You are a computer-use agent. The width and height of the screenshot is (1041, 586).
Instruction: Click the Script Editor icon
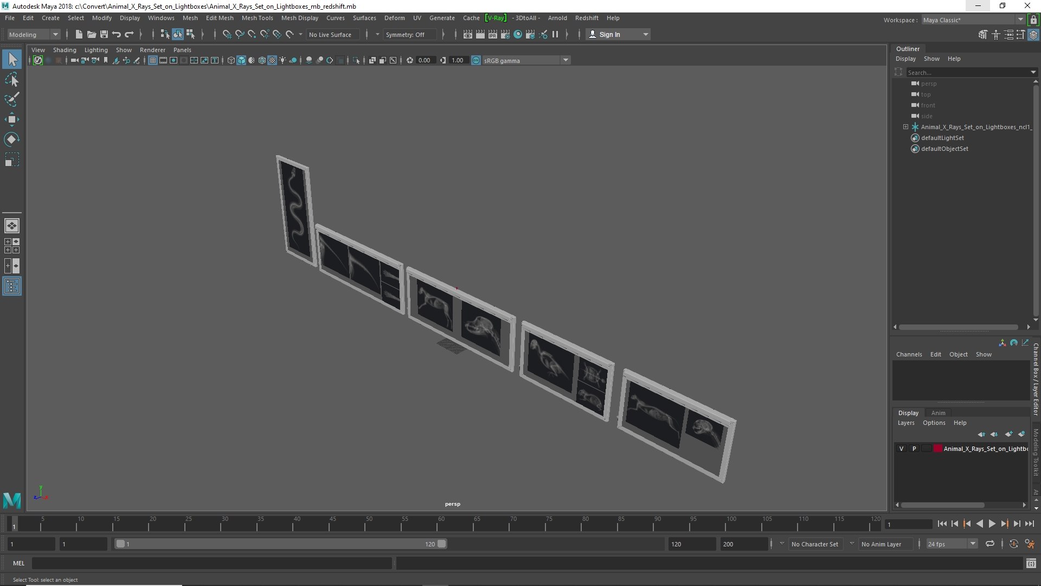click(x=1031, y=564)
